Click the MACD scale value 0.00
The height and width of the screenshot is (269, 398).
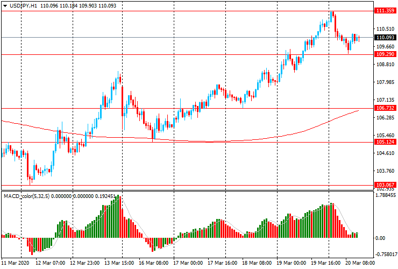380,238
